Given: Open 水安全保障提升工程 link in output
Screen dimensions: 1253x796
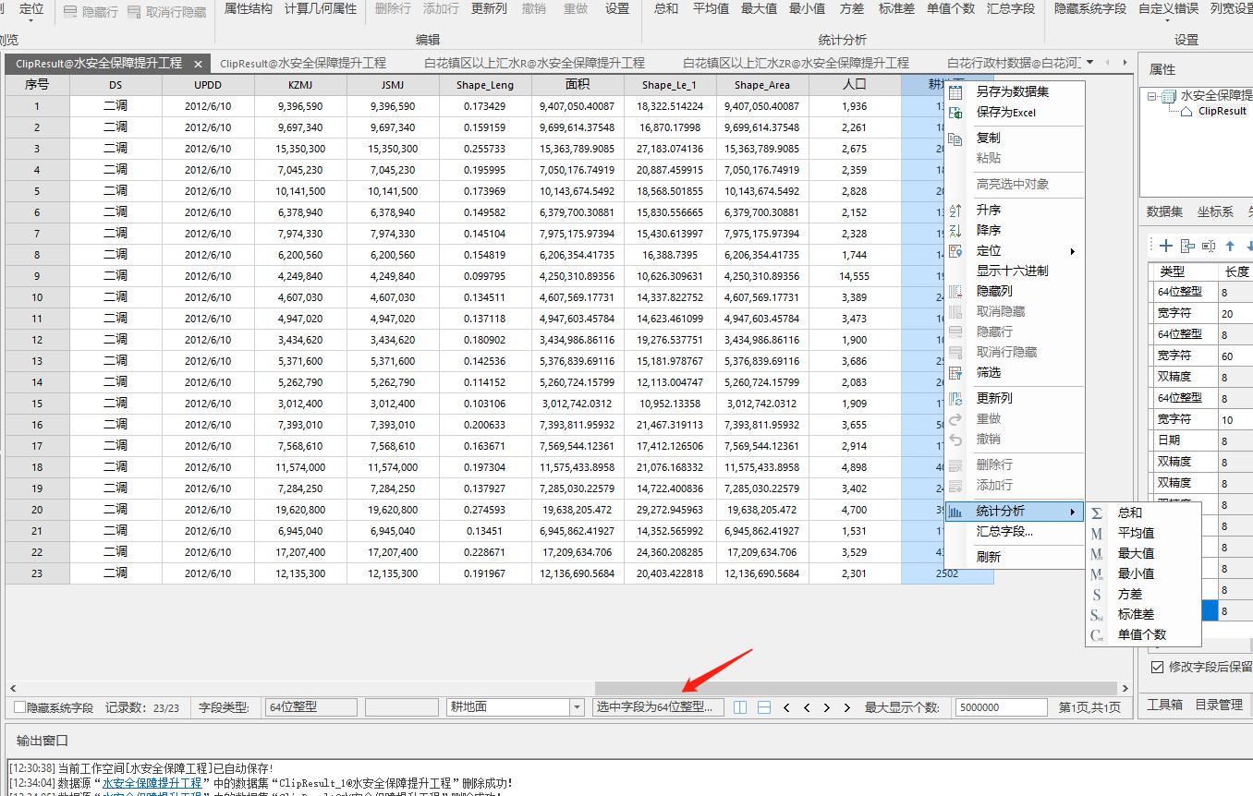Looking at the screenshot, I should click(x=152, y=783).
